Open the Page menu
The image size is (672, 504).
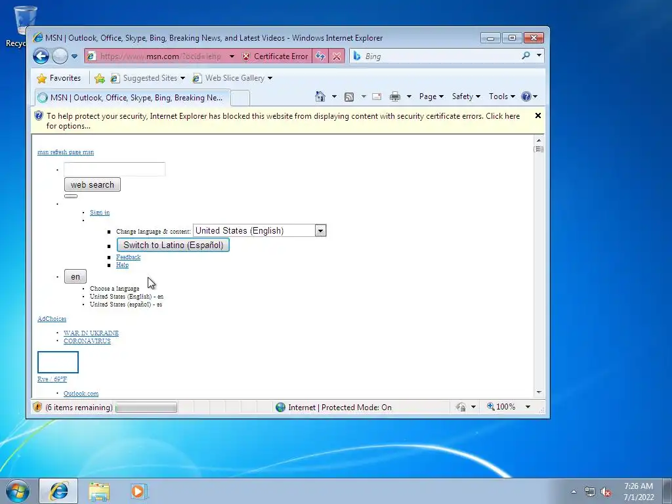point(431,96)
